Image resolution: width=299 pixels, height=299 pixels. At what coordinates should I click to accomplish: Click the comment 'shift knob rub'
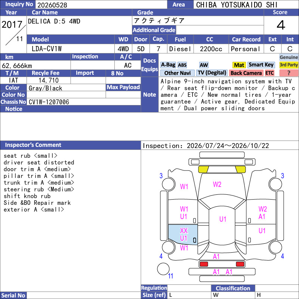coord(27,196)
